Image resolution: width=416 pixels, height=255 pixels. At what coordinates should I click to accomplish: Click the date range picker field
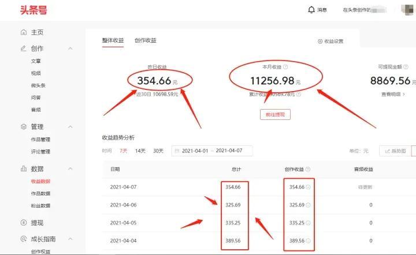click(211, 151)
